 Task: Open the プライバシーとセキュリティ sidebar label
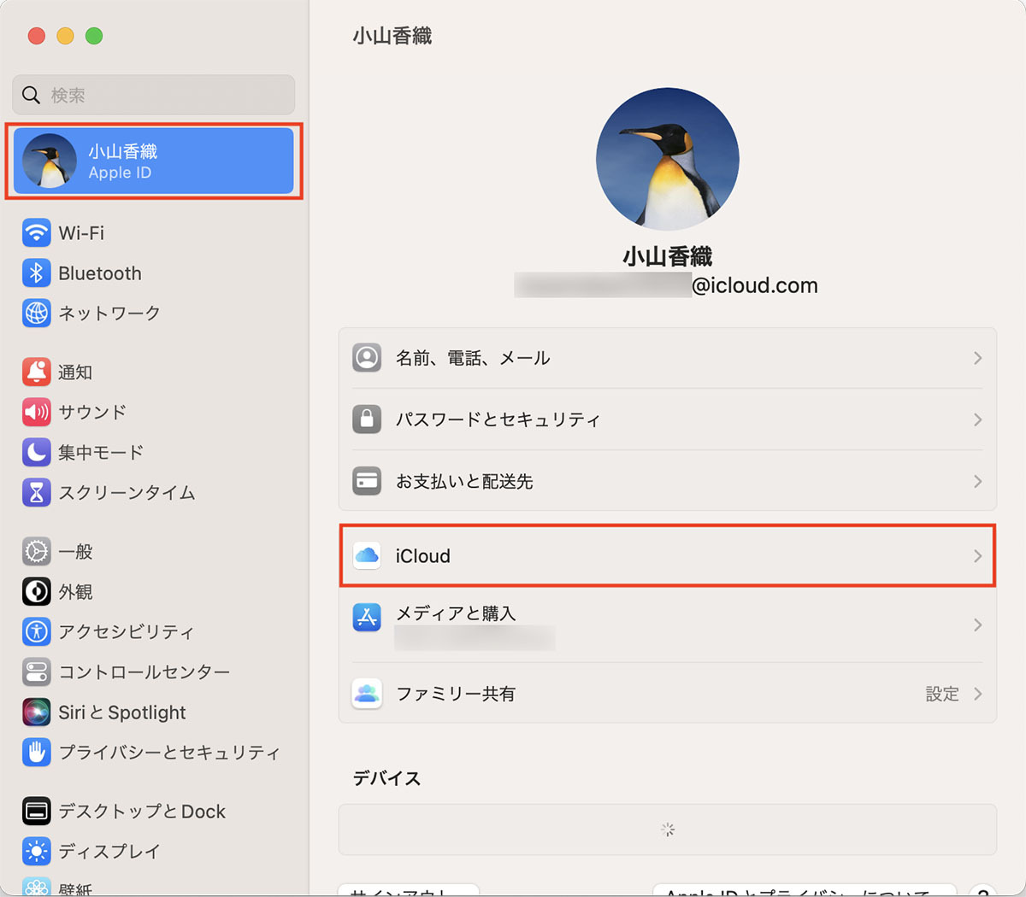(169, 752)
